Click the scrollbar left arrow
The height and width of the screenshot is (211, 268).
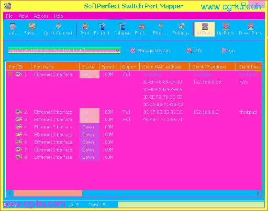(x=10, y=193)
